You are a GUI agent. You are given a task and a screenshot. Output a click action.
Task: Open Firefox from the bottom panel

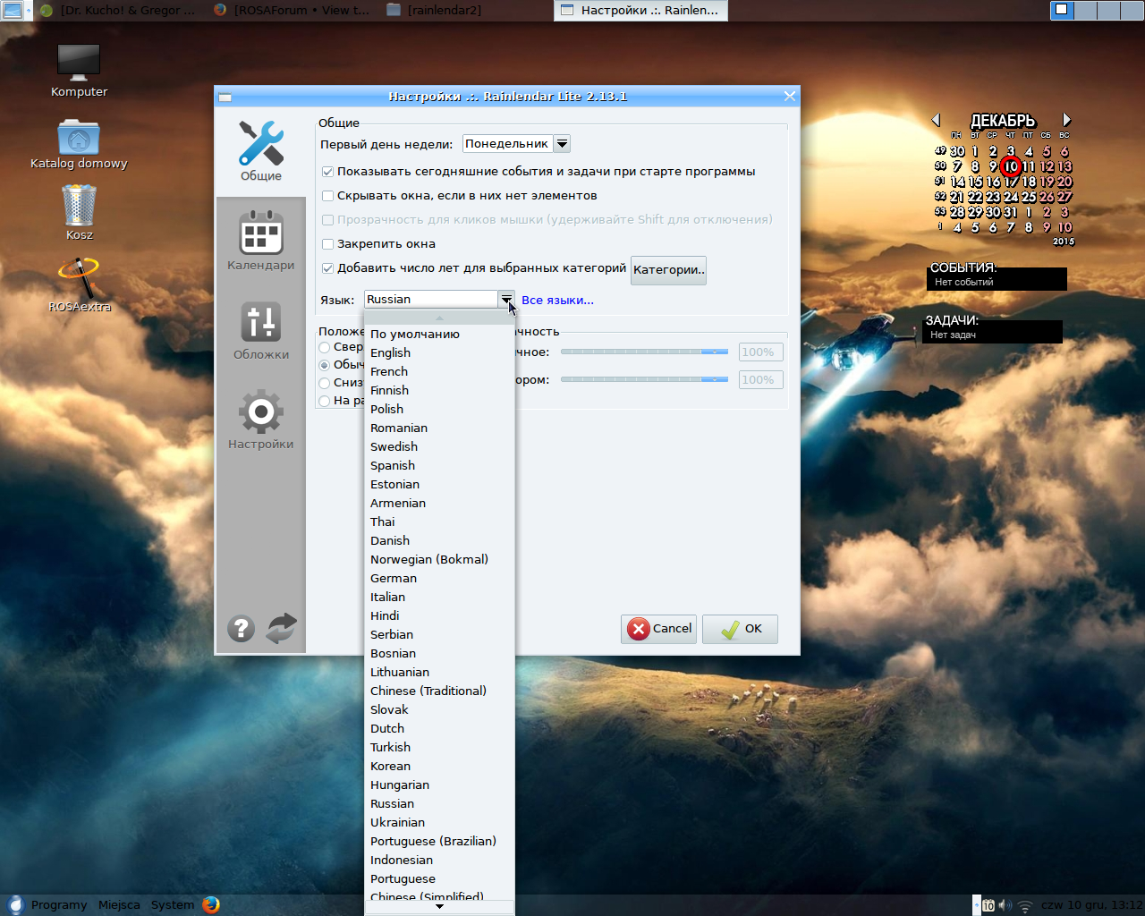(x=211, y=904)
